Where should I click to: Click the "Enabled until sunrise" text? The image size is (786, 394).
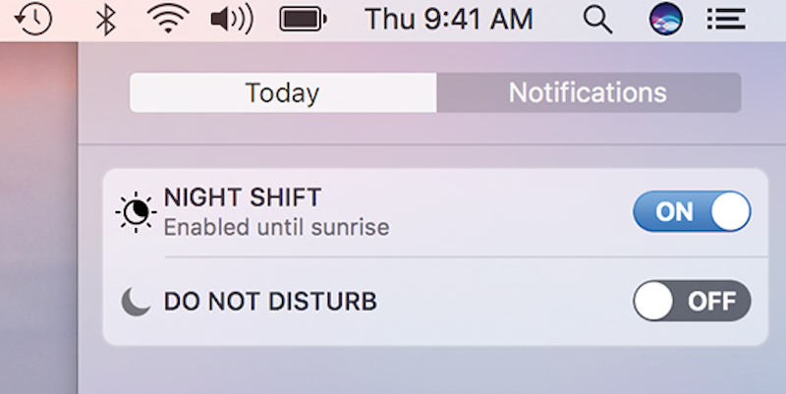coord(276,228)
